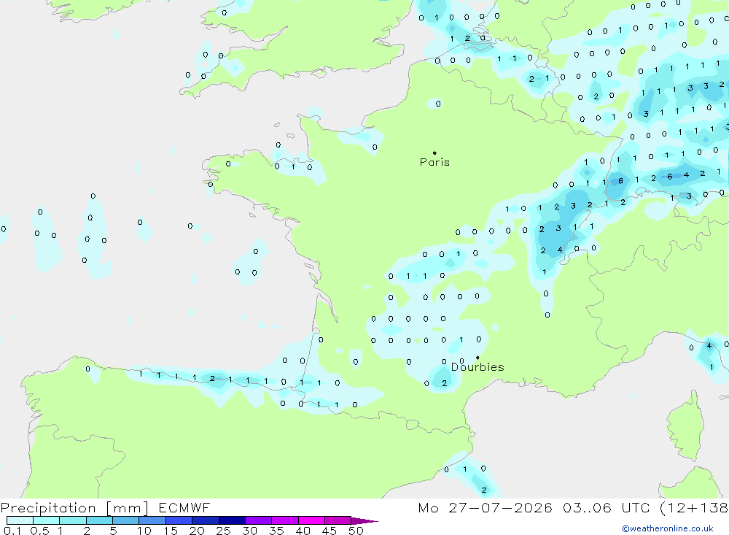Click the '35' legend scale label
The image size is (729, 535).
click(x=276, y=531)
